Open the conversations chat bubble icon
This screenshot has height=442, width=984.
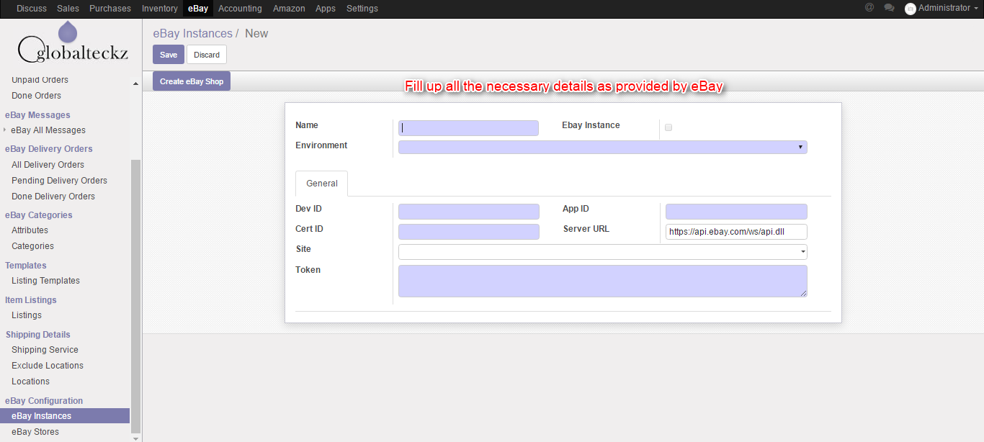pos(890,8)
